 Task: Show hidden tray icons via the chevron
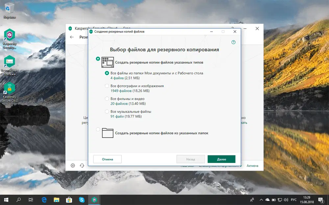coord(261,199)
